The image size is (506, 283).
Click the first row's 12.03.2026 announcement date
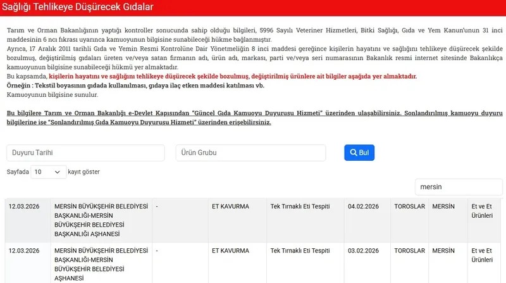(x=25, y=206)
